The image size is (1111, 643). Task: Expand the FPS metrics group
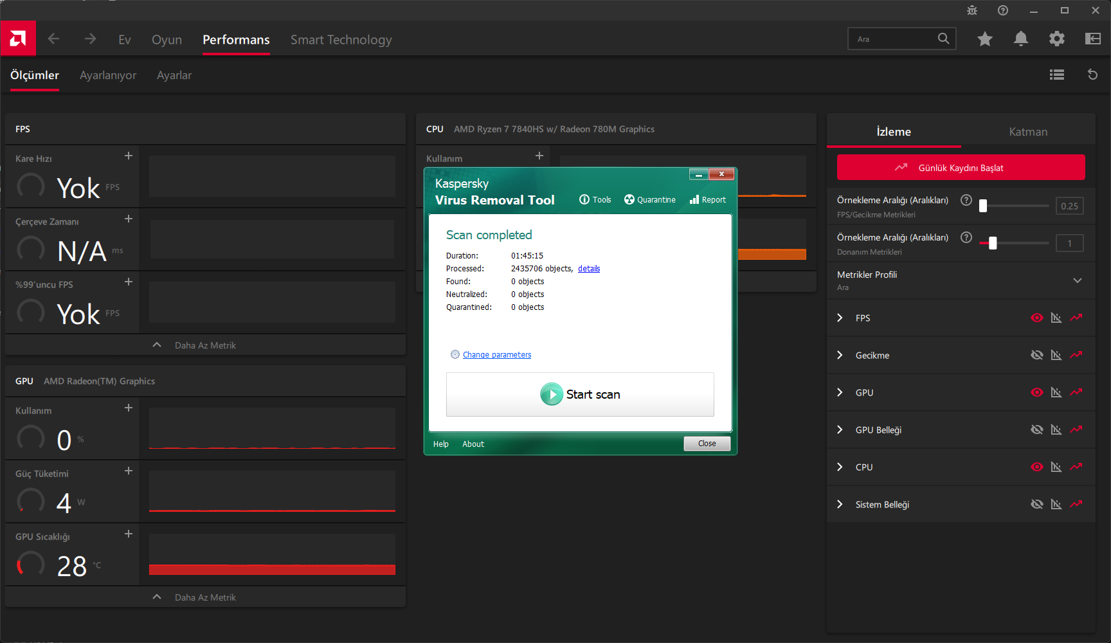tap(840, 318)
